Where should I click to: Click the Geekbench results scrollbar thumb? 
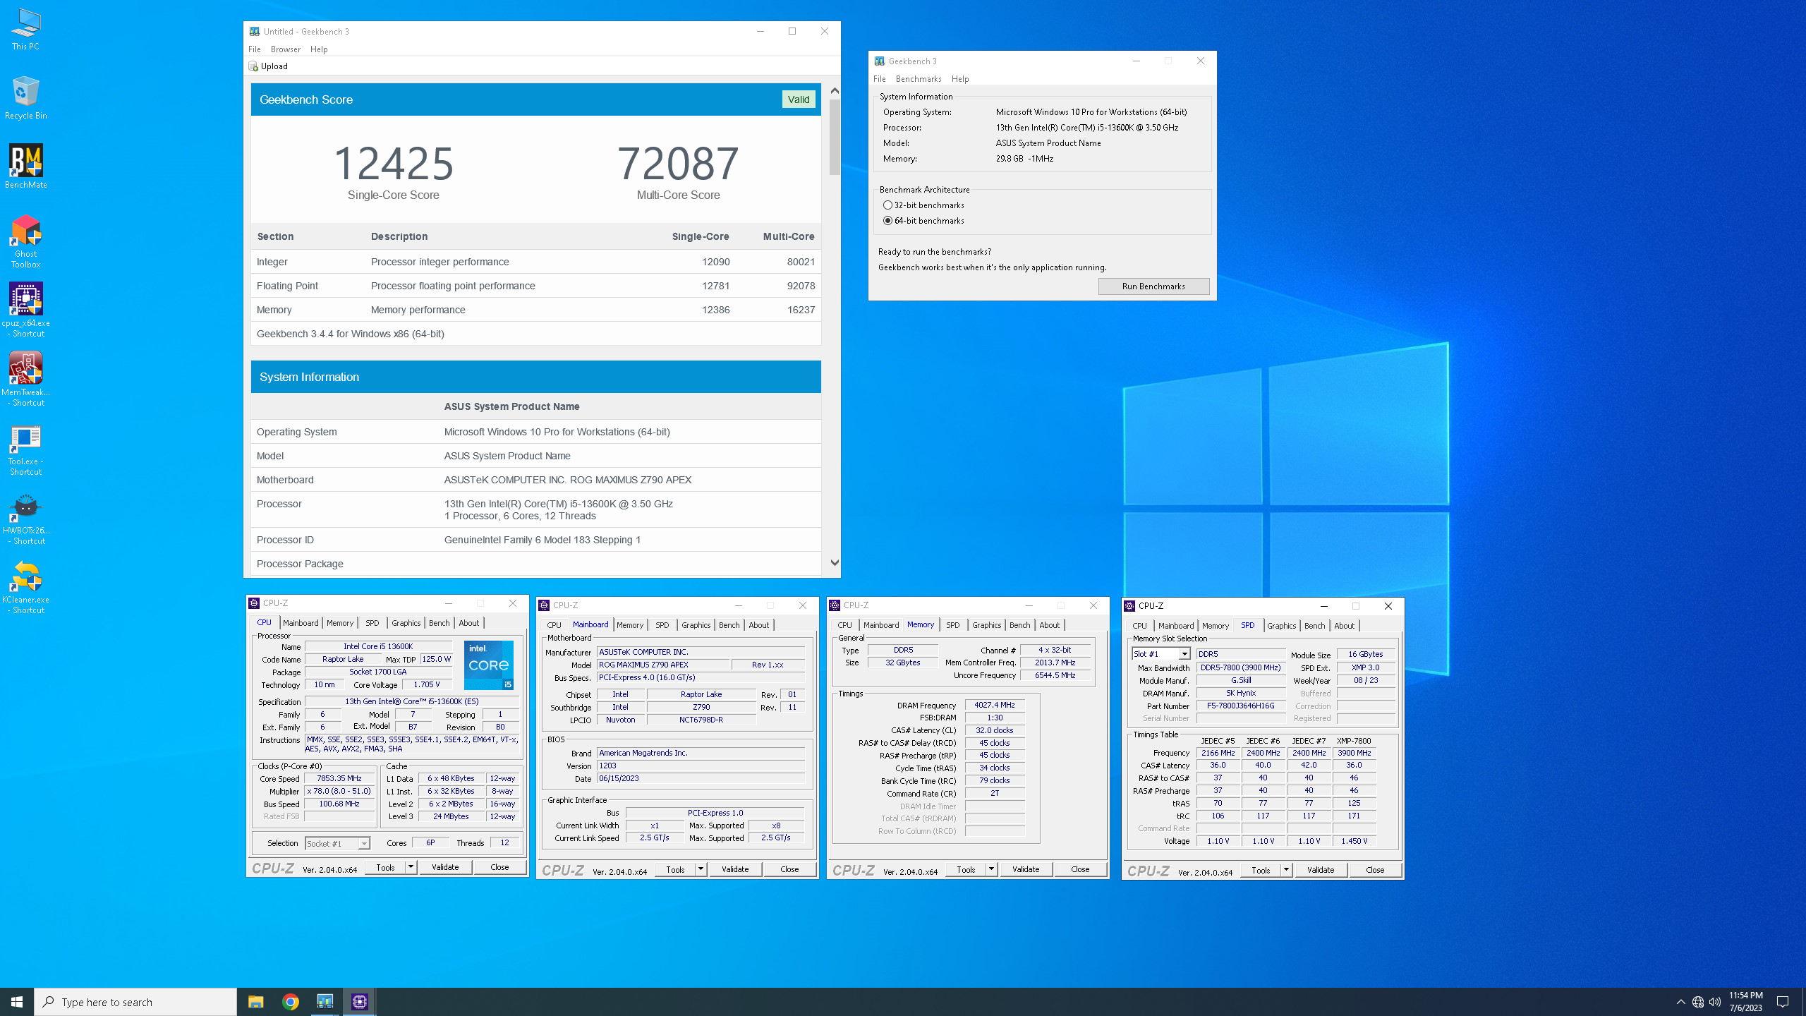[835, 137]
